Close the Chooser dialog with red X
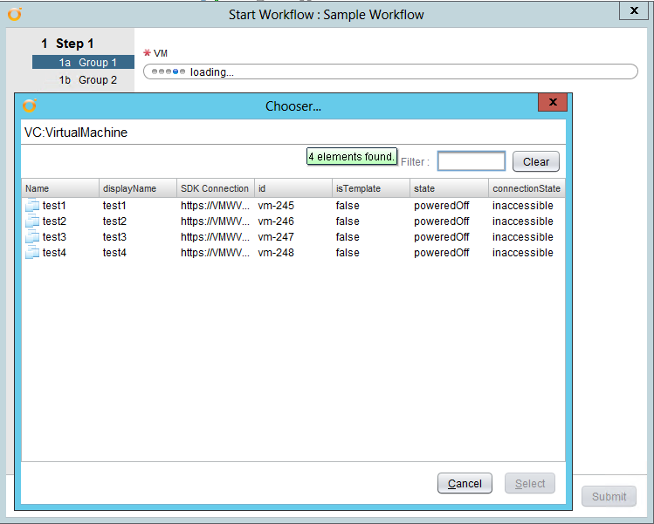This screenshot has width=654, height=524. pyautogui.click(x=553, y=103)
